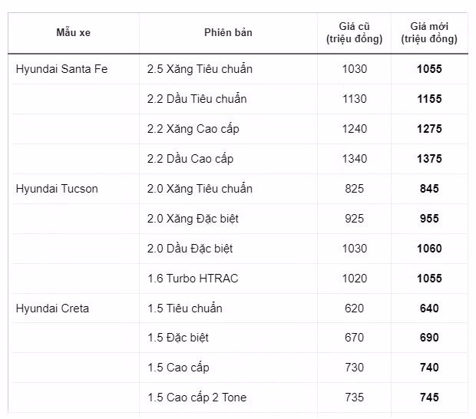476x419 pixels.
Task: Select the Hyundai Santa Fe model cell
Action: coord(61,69)
